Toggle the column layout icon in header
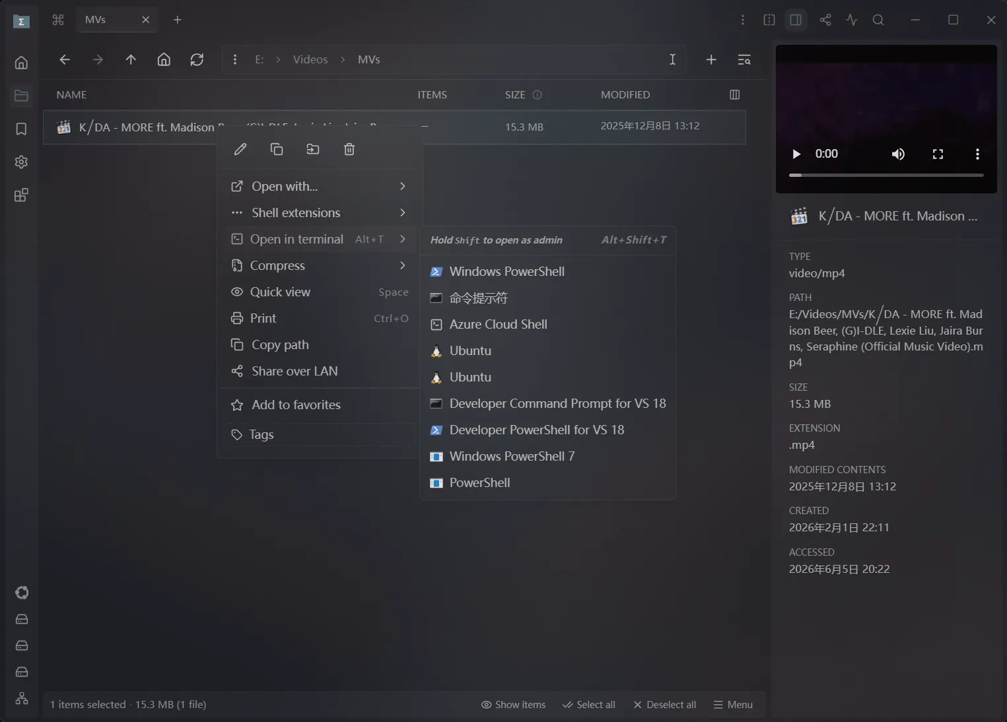Viewport: 1007px width, 722px height. tap(734, 94)
